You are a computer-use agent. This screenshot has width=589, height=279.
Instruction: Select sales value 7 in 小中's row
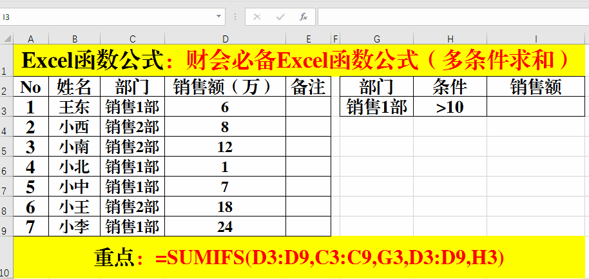[x=225, y=186]
